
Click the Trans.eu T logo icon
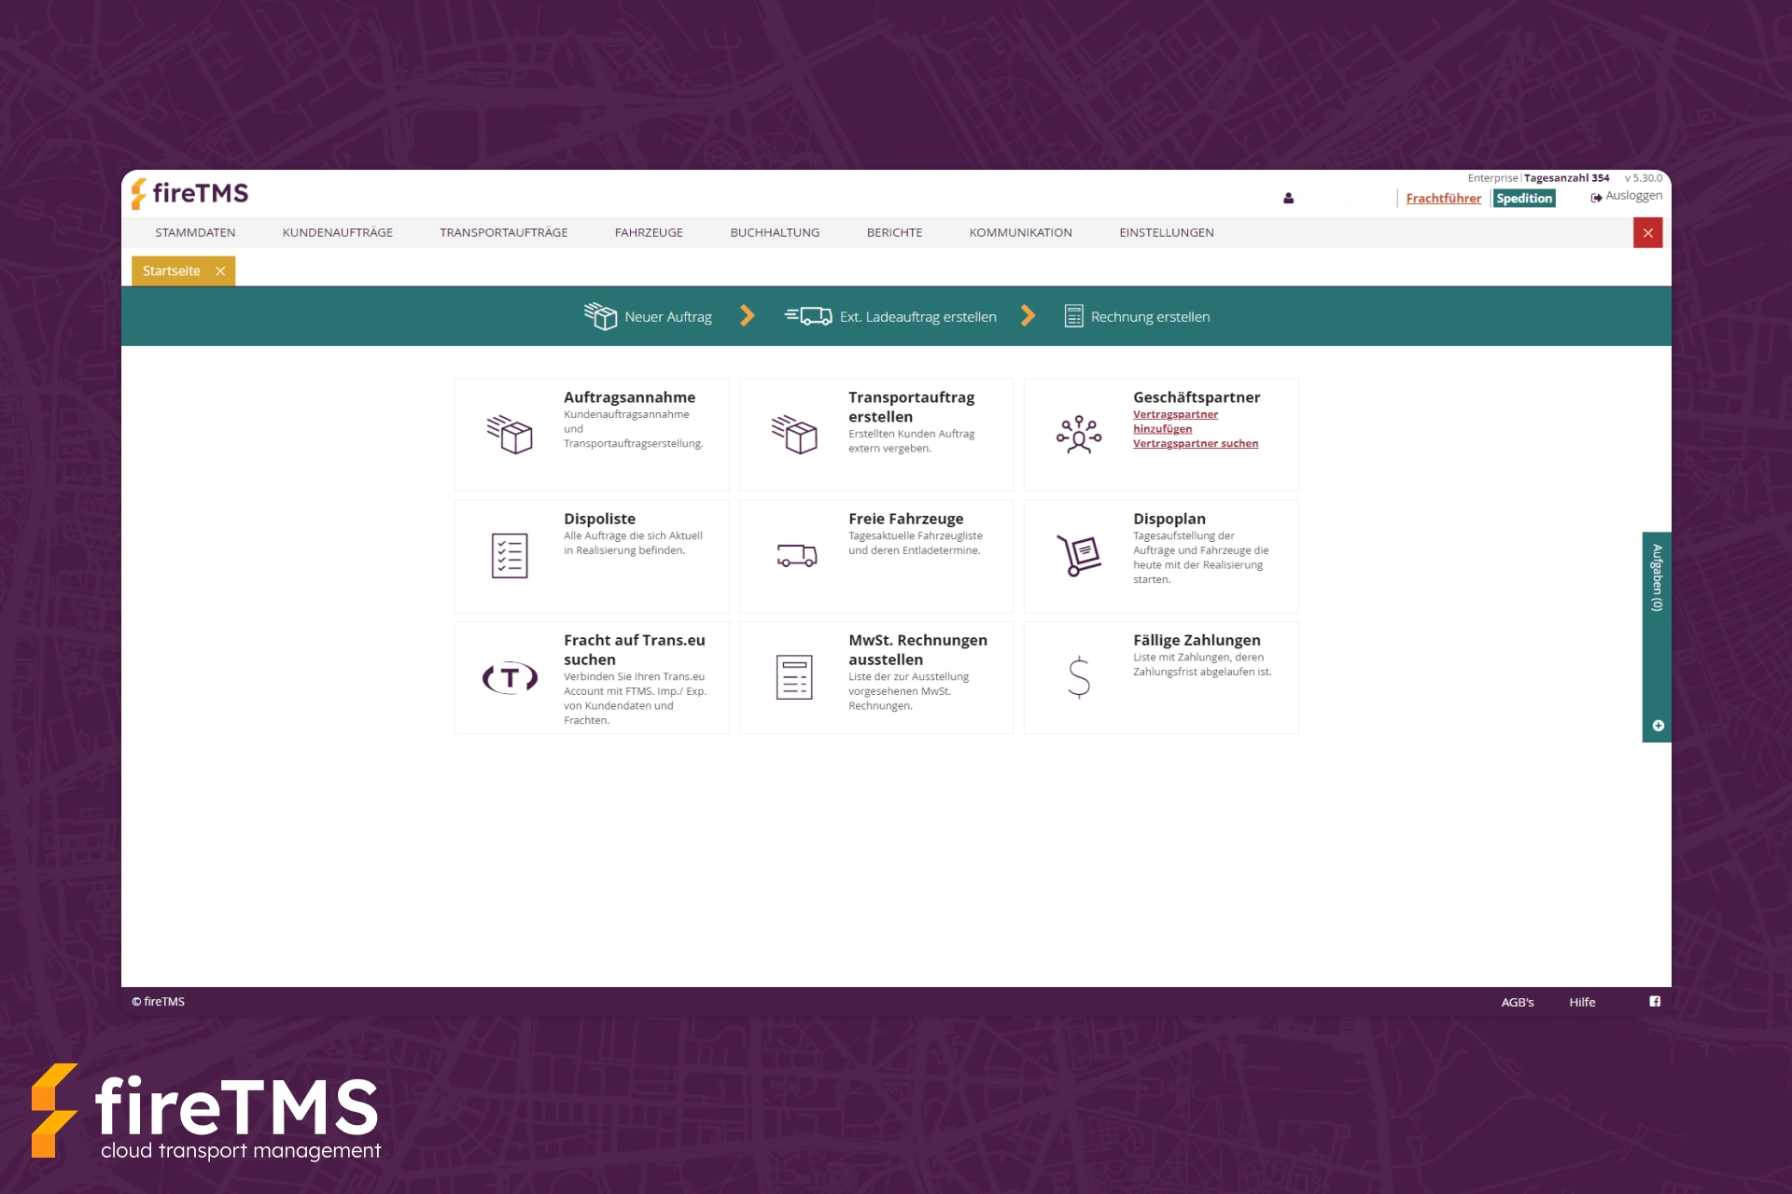[x=510, y=678]
